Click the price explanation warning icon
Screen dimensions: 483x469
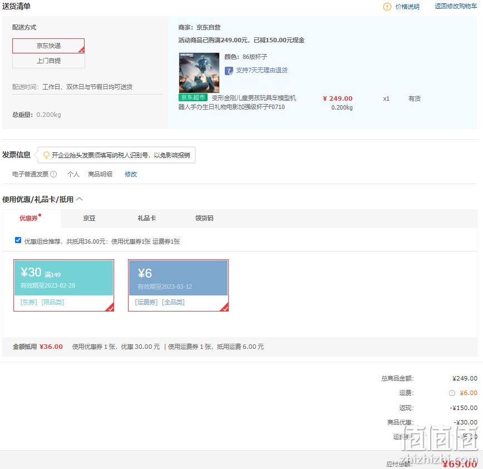(x=387, y=7)
